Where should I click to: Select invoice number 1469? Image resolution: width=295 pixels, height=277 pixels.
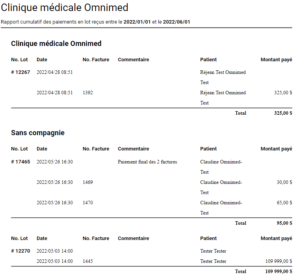[x=88, y=182]
